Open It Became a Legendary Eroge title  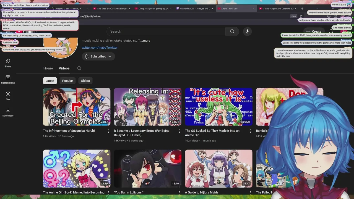(x=142, y=133)
